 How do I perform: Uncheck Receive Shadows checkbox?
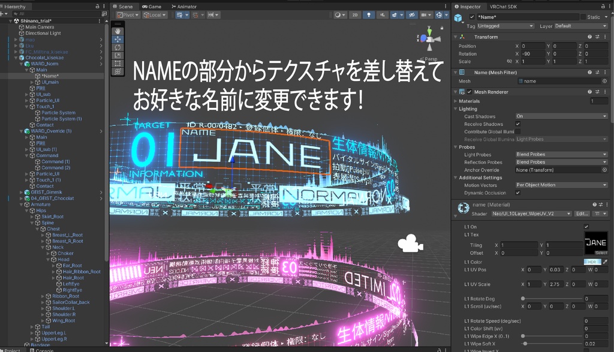pos(518,124)
